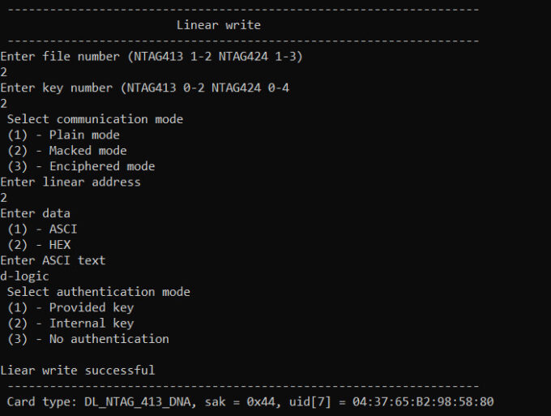Click the uid value 04:37:65:B2:98:58:80

pyautogui.click(x=423, y=401)
